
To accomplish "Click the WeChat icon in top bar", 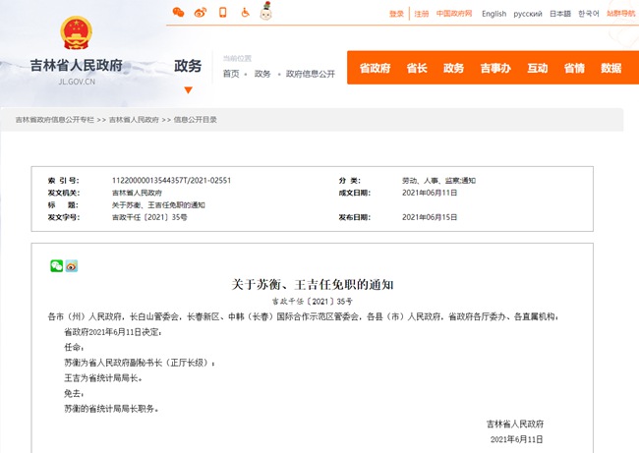I will tap(178, 13).
